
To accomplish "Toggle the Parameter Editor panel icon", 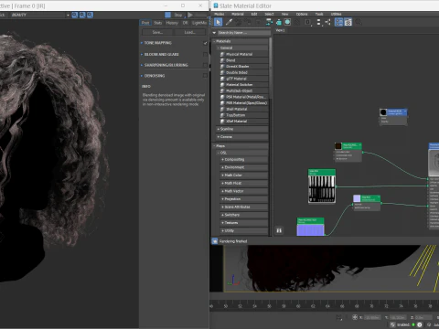I will tap(348, 22).
